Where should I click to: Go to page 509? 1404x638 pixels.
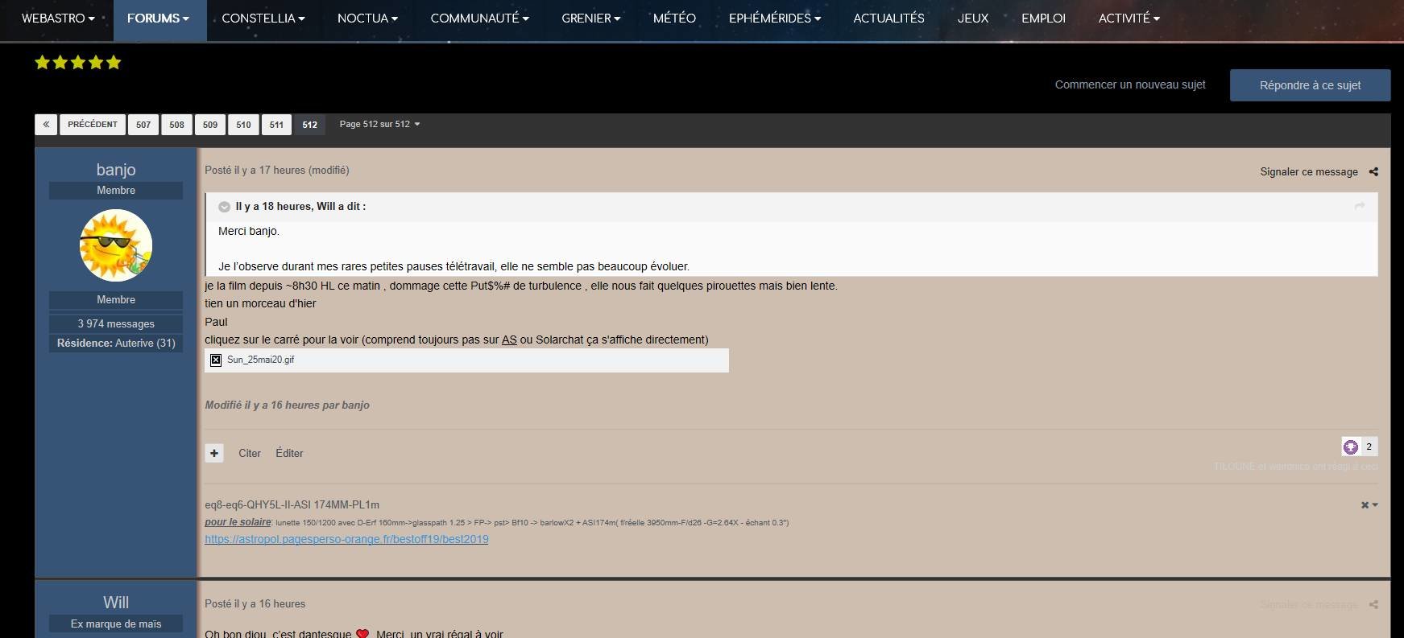pyautogui.click(x=210, y=125)
